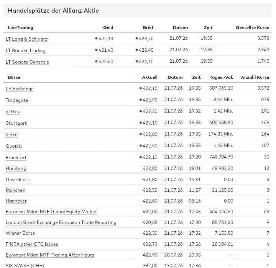Screen dimensions: 276x268
Task: Click the Tradegate row name
Action: tap(17, 100)
